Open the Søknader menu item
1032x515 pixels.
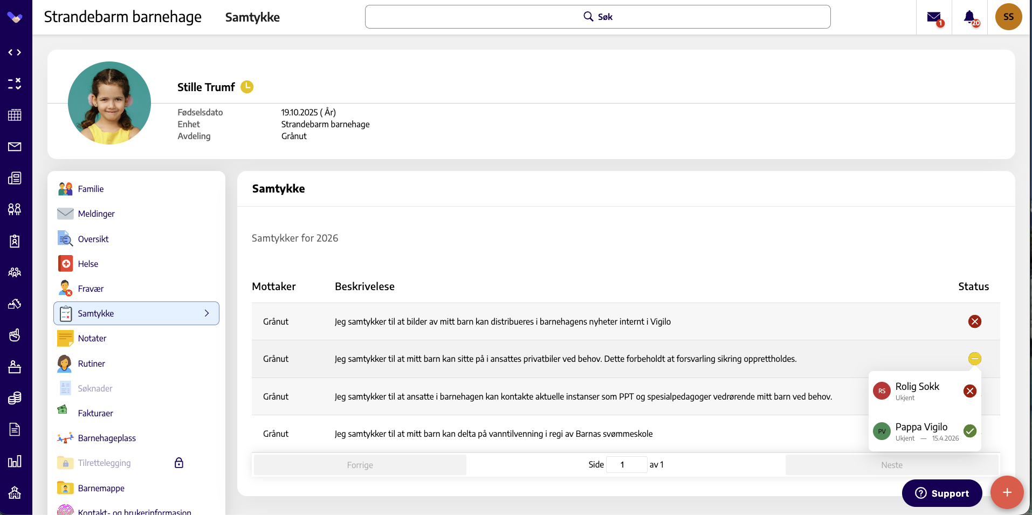point(136,388)
